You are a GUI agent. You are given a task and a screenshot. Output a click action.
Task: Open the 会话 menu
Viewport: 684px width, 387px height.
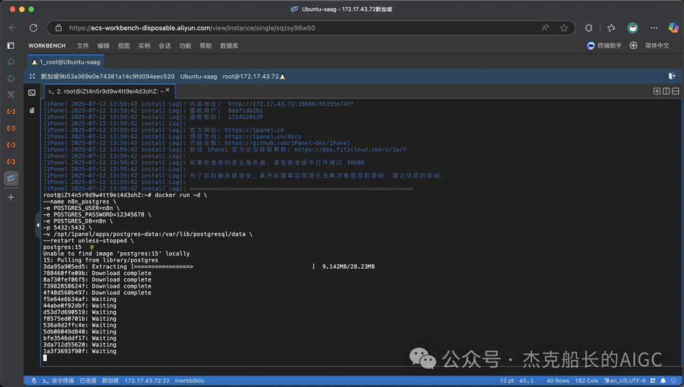point(165,46)
